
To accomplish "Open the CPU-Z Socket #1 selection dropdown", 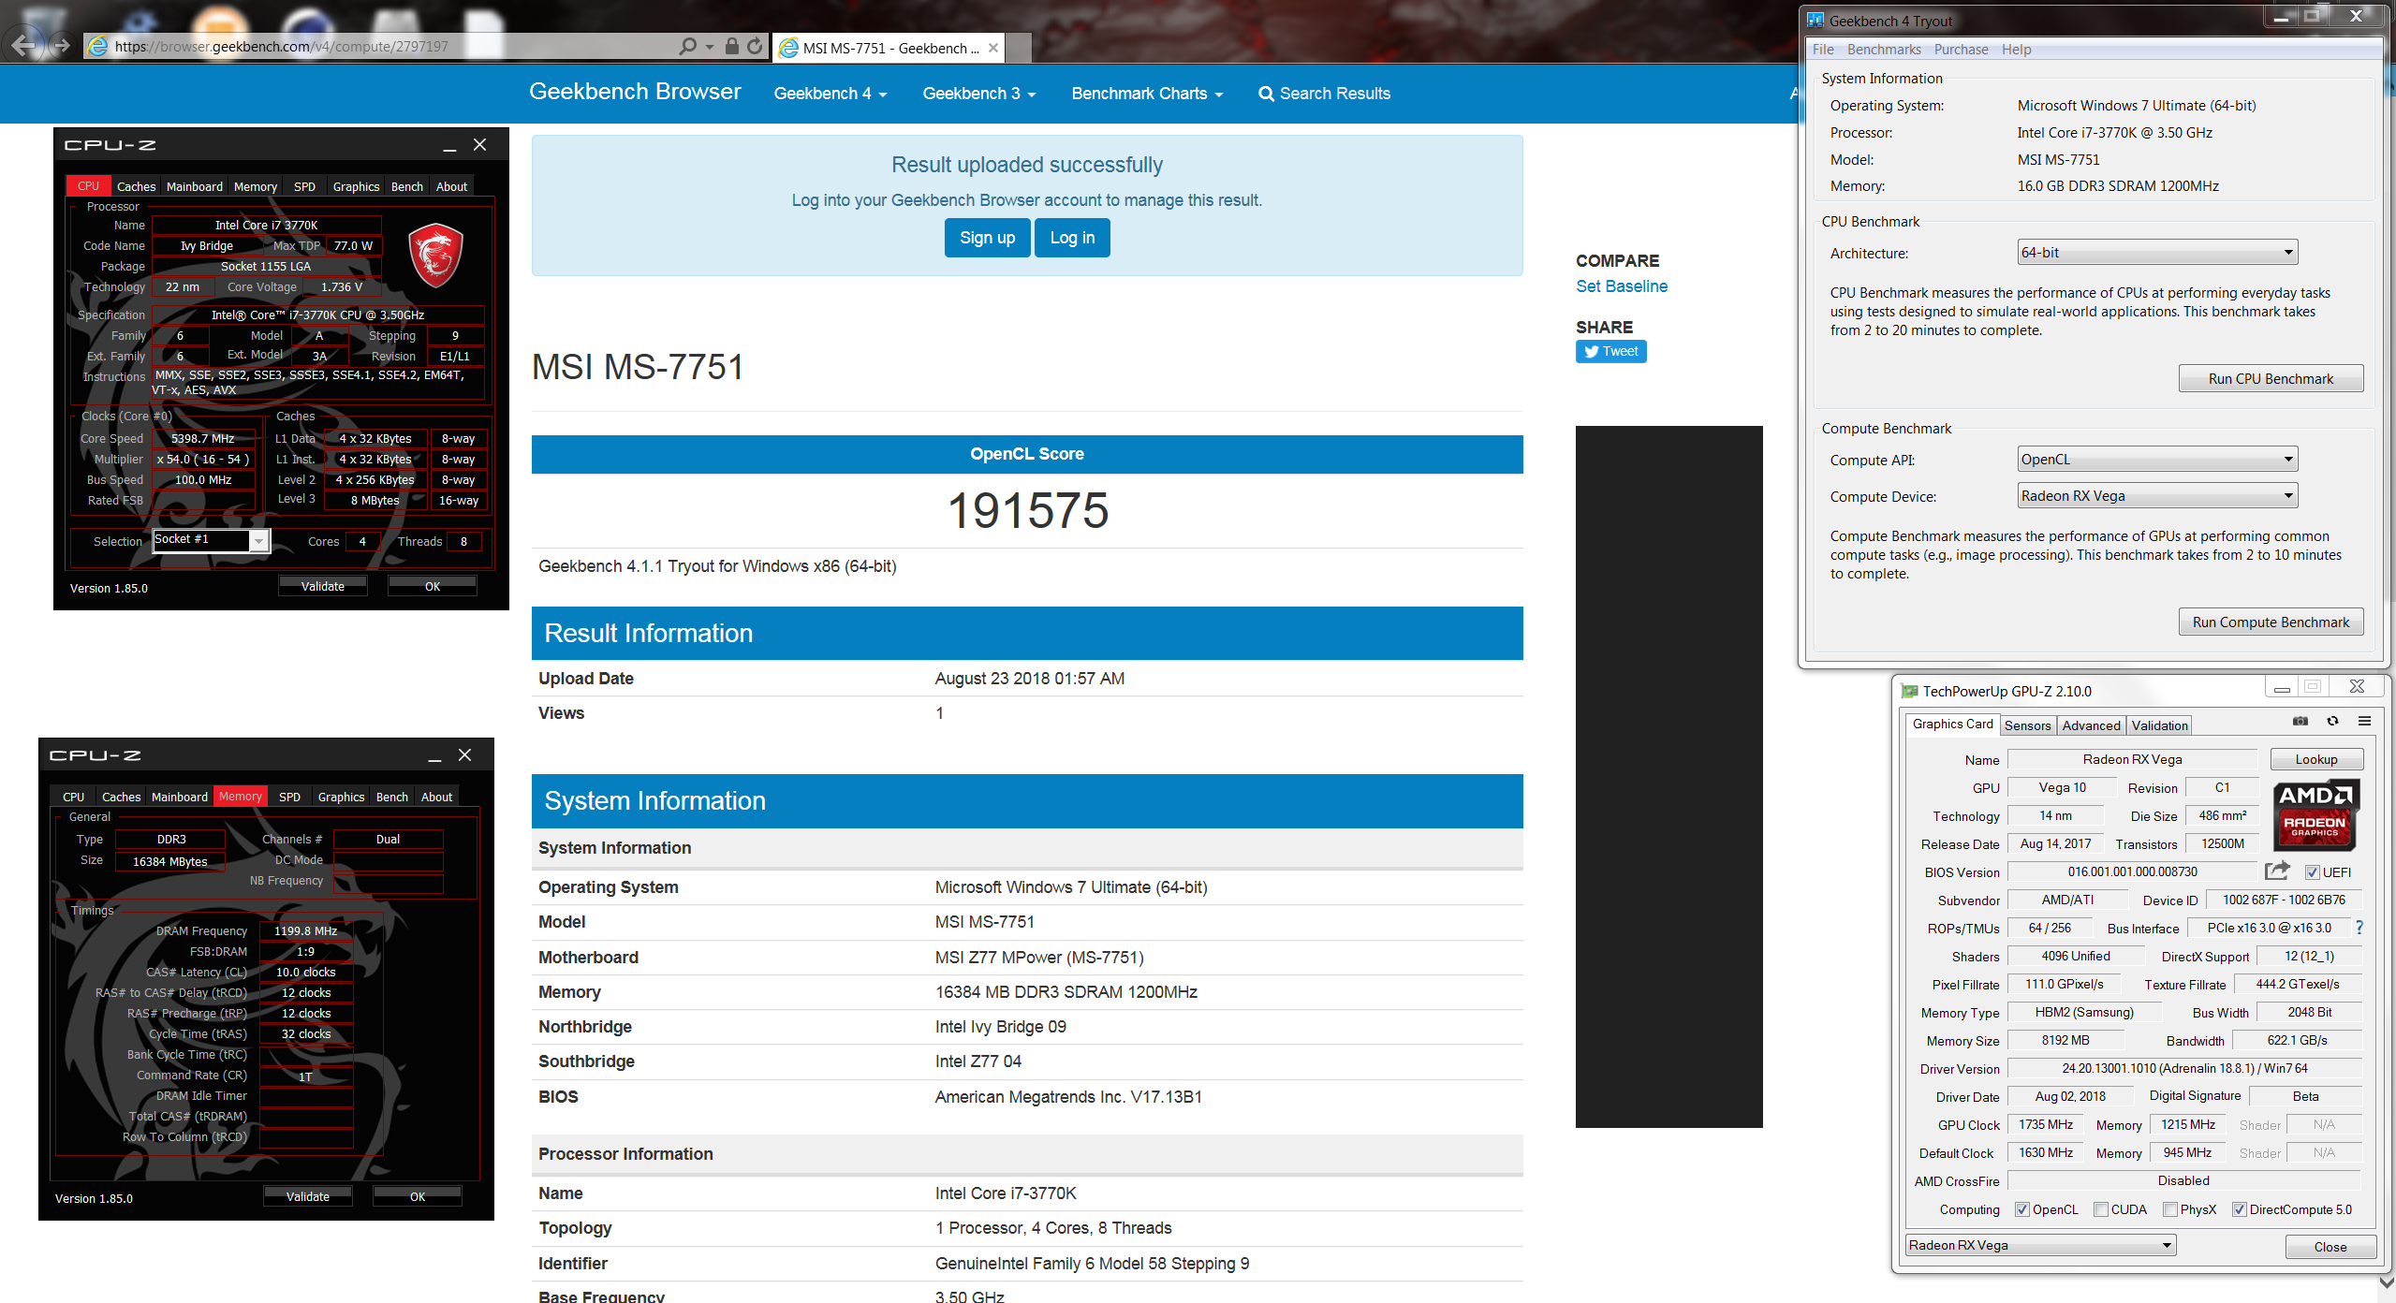I will click(x=212, y=540).
